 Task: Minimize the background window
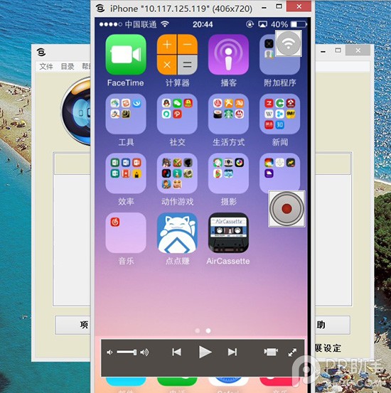point(323,51)
